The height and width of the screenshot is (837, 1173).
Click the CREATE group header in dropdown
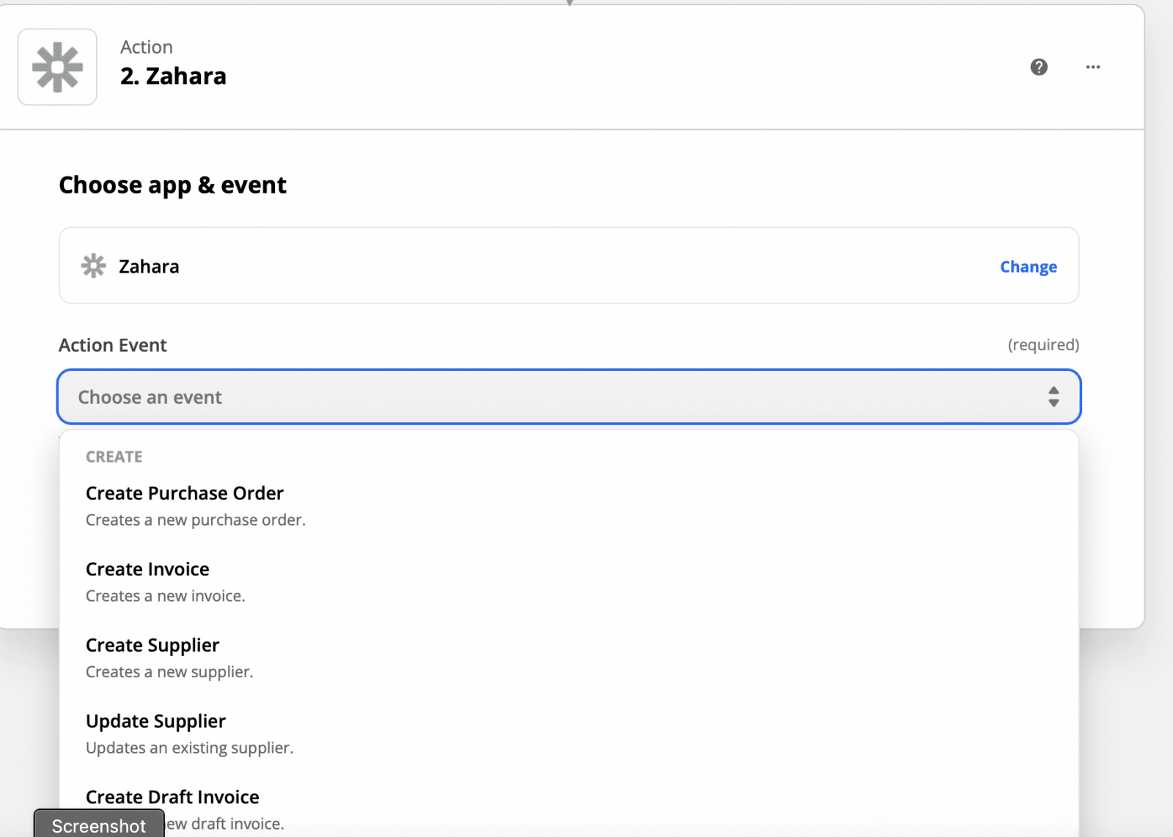(x=114, y=457)
